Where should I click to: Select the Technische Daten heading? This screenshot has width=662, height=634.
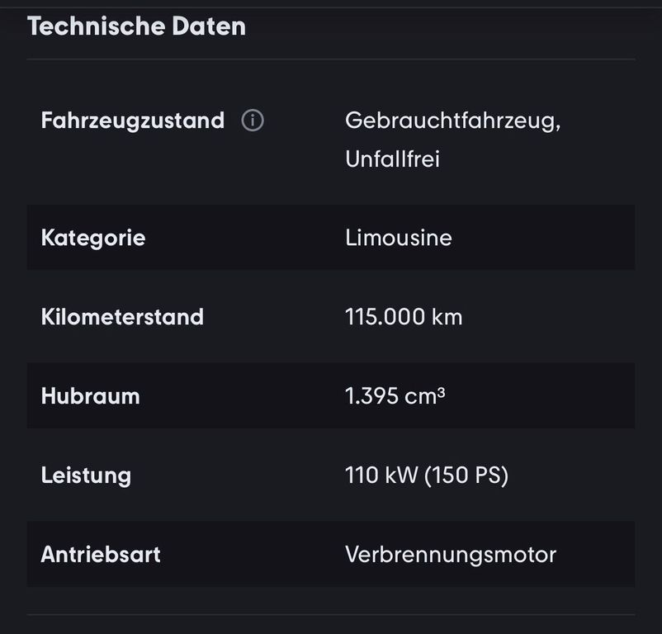136,26
